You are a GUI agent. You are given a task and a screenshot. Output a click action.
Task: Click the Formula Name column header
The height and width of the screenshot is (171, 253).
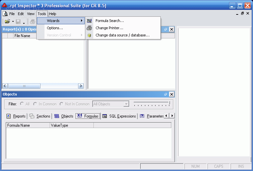coord(28,125)
